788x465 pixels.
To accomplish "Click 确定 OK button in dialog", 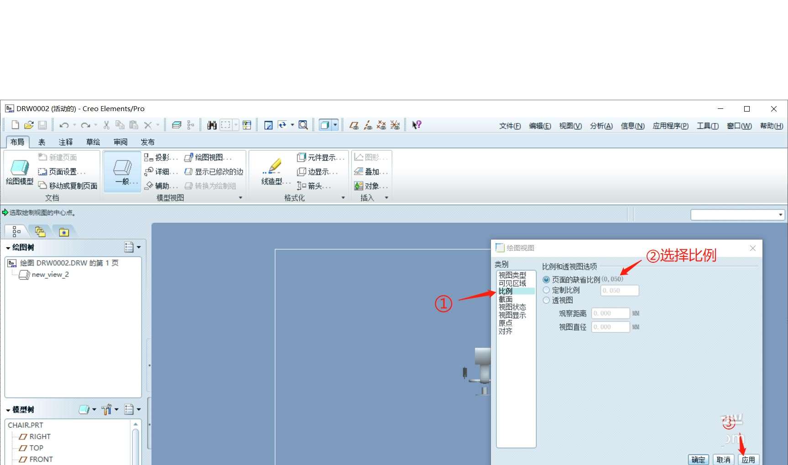I will [698, 460].
